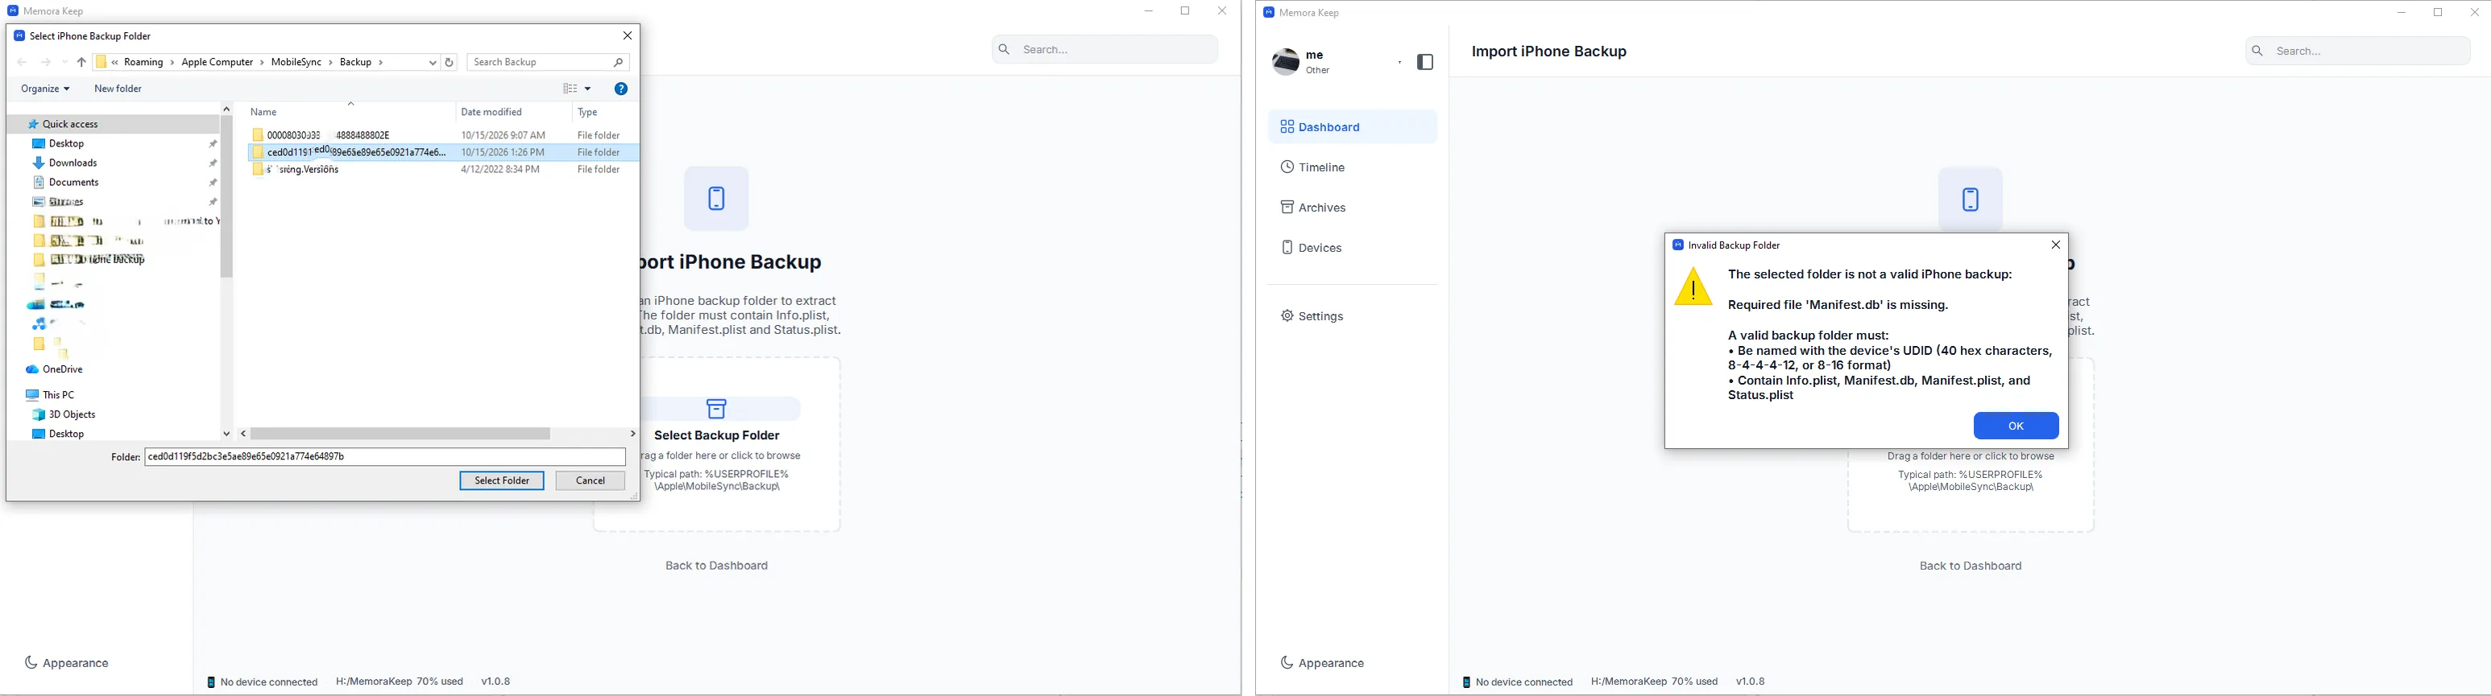Click the OneDrive cloud icon in navigation tree
2491x696 pixels.
point(33,371)
